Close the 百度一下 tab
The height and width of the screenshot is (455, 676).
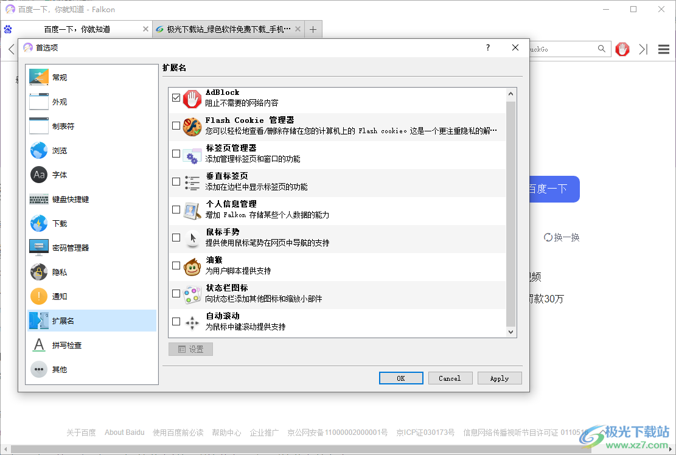point(145,29)
